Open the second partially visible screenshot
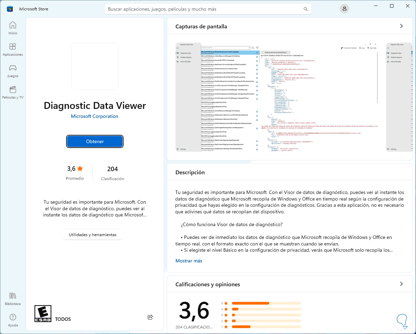Viewport: 416px width, 334px height. pyautogui.click(x=399, y=97)
